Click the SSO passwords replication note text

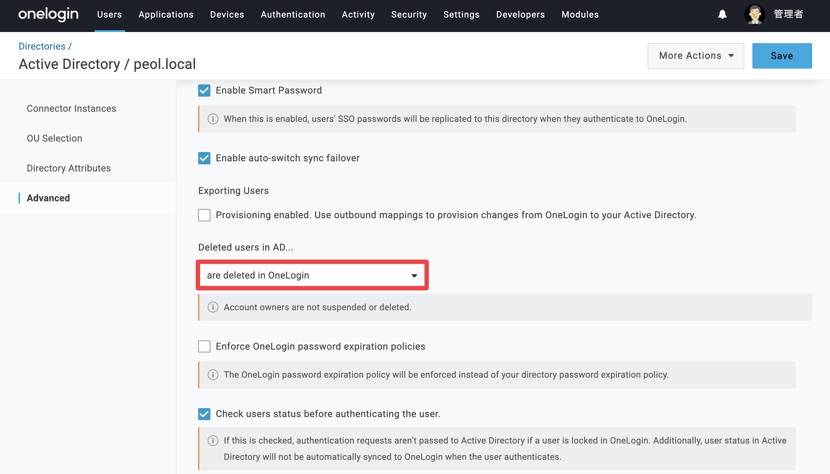455,119
